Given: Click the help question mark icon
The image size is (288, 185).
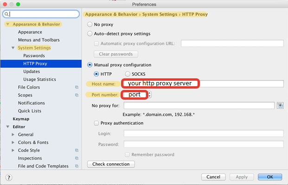Looking at the screenshot, I should [9, 178].
